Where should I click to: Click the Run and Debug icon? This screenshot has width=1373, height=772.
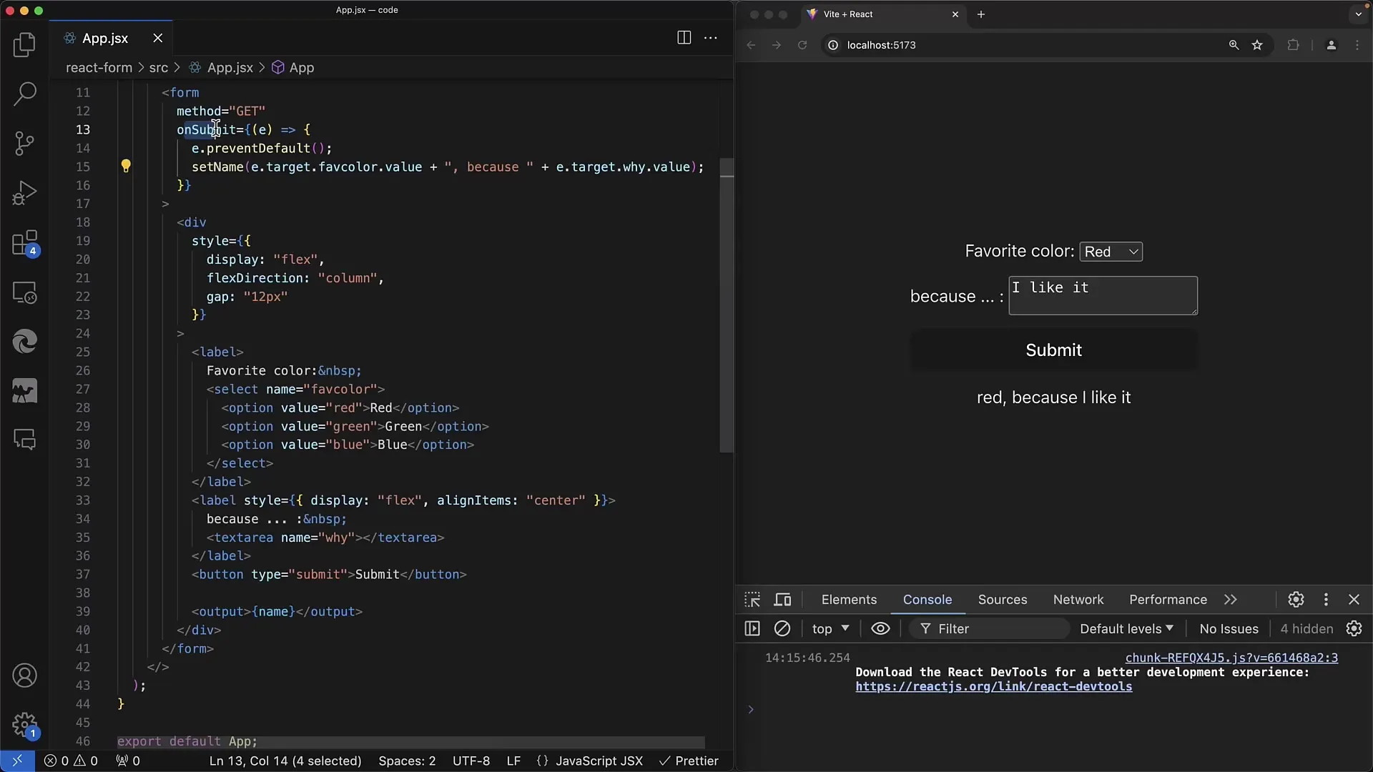(24, 192)
